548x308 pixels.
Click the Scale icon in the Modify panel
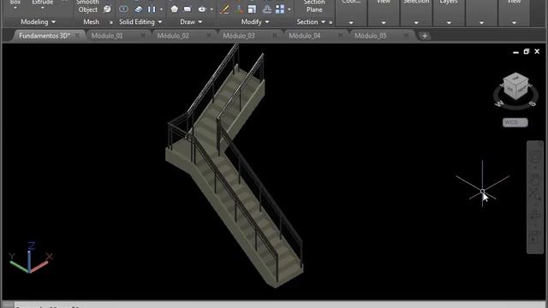253,9
